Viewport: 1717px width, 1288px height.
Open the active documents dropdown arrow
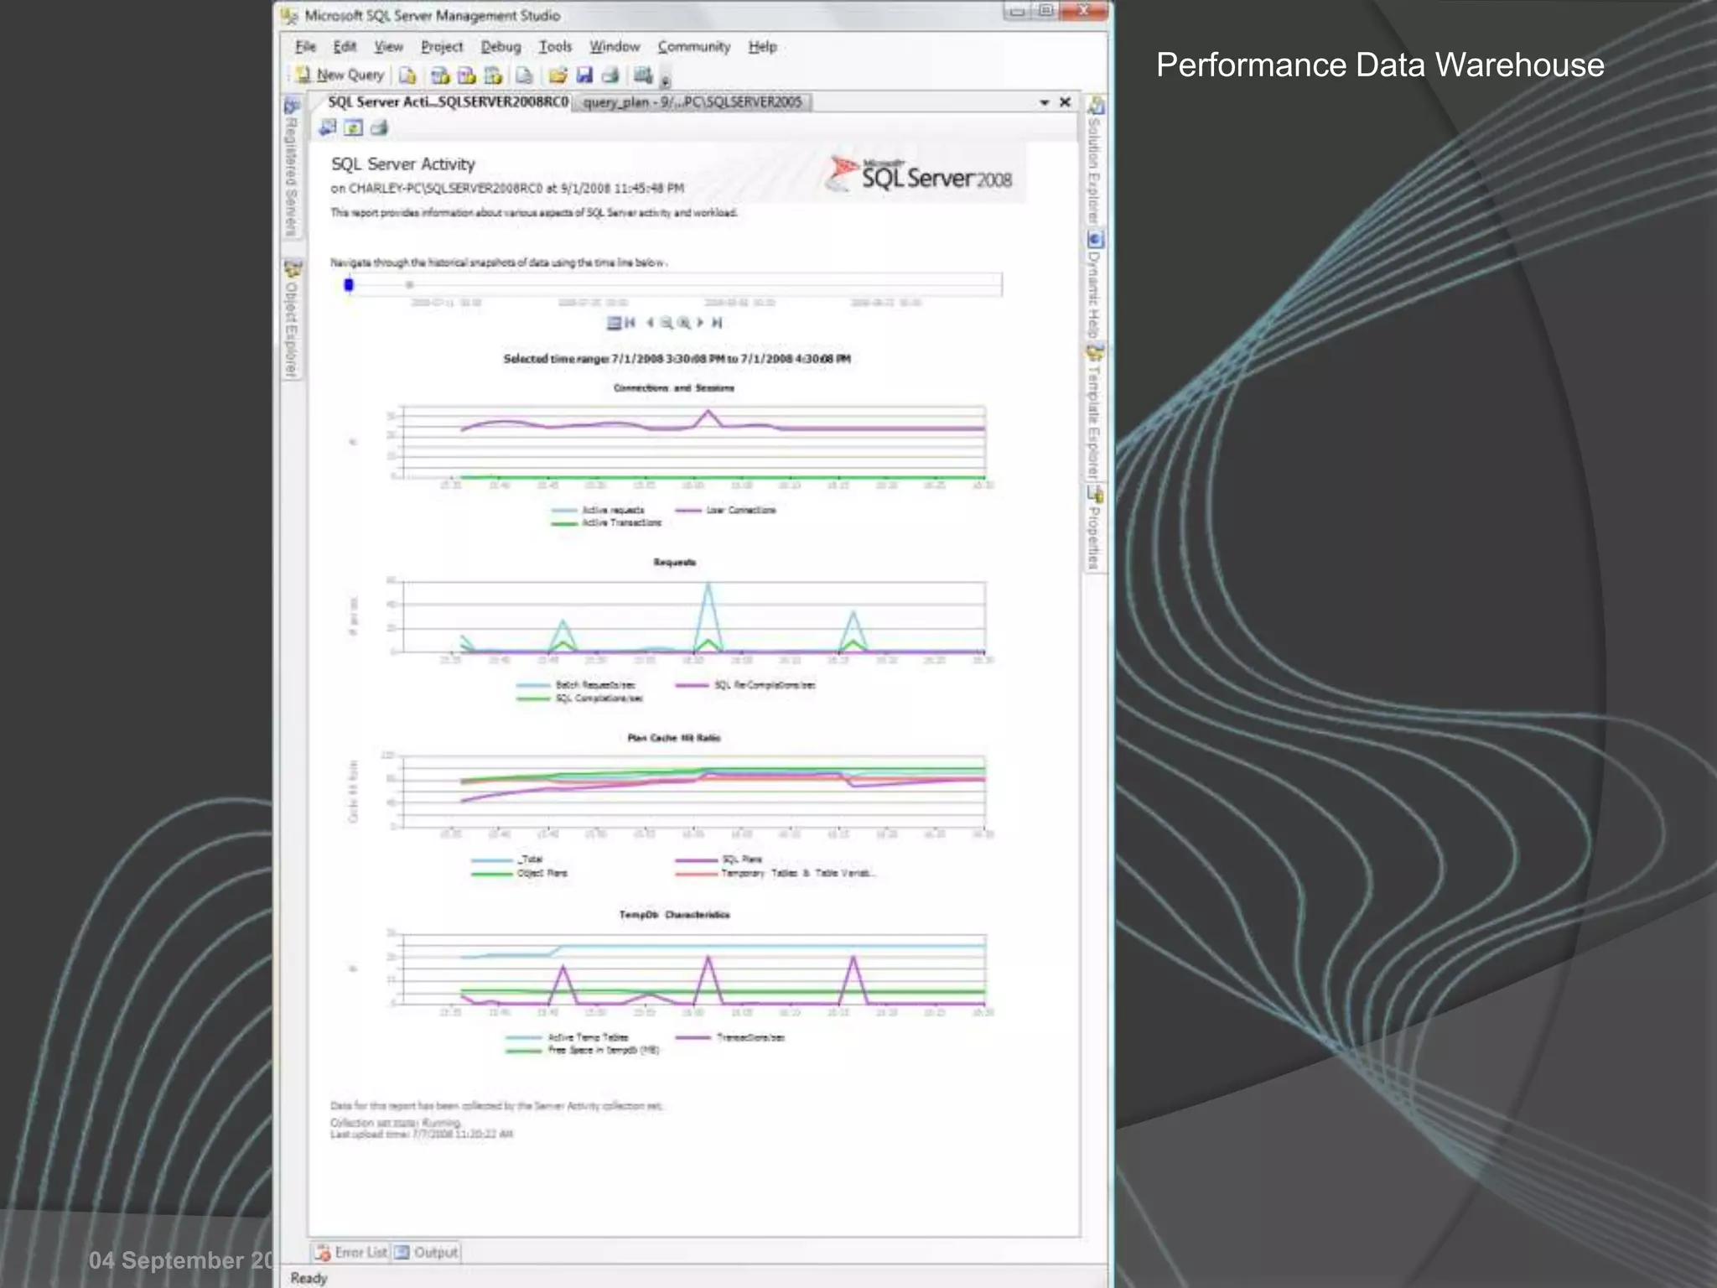[1045, 102]
